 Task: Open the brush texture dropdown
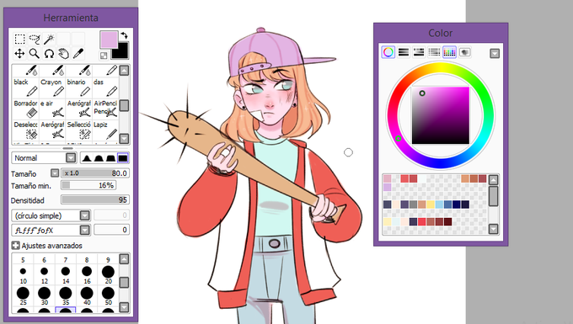[85, 230]
